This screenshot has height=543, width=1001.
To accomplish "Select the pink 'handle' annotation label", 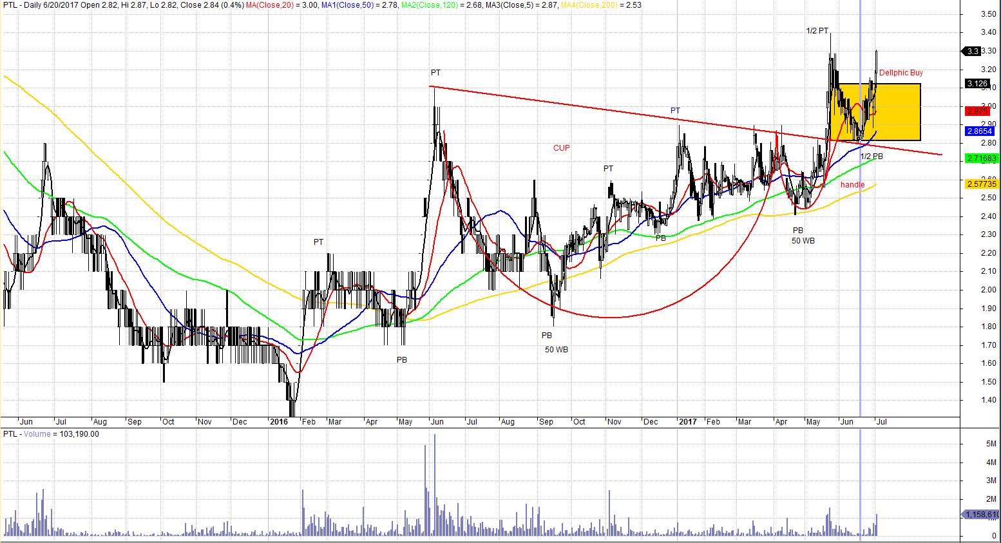I will tap(852, 185).
